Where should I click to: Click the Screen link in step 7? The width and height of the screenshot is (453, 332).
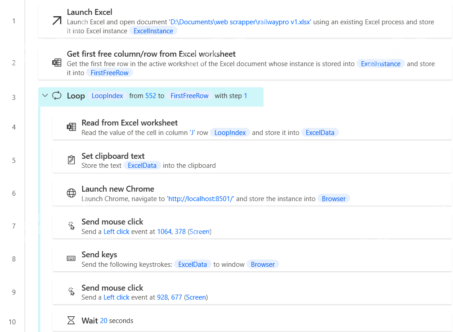click(x=200, y=232)
